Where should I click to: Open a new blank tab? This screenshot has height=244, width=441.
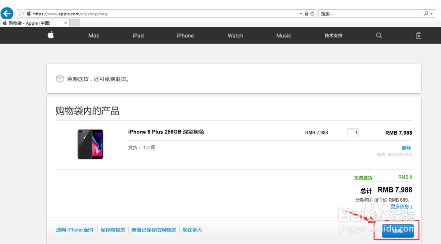tap(74, 23)
